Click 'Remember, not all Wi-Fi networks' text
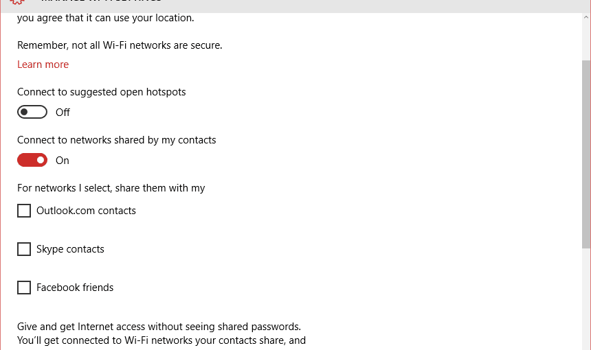Screen dimensions: 591x350 coord(120,45)
